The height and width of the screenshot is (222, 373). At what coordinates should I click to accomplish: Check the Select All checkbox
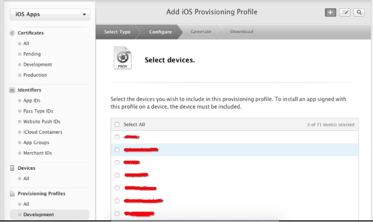[117, 125]
